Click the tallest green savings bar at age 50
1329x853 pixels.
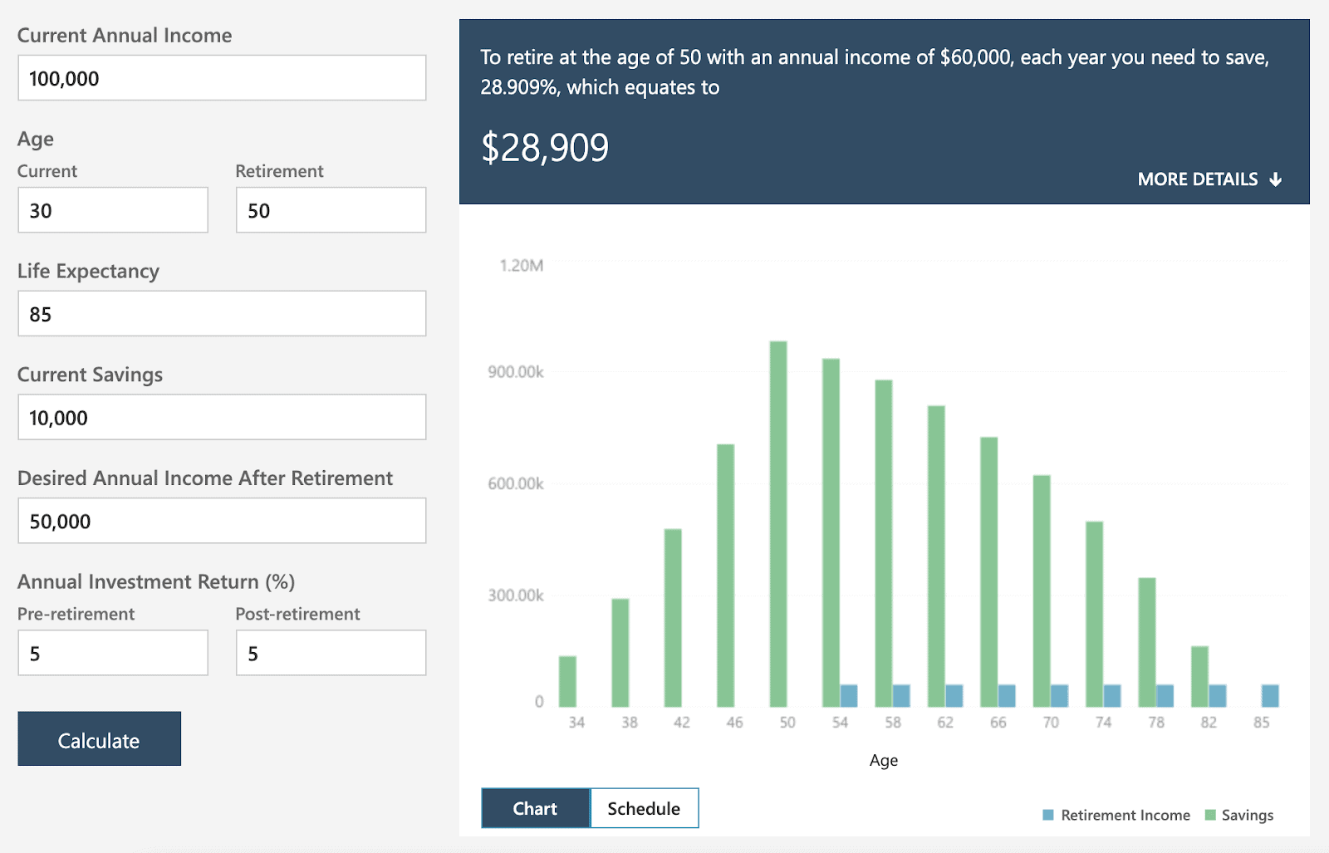(x=778, y=523)
